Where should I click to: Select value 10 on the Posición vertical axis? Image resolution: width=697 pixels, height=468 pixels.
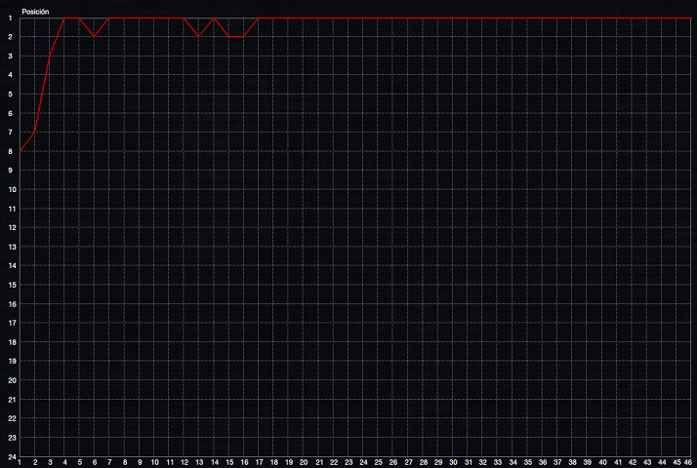click(12, 189)
